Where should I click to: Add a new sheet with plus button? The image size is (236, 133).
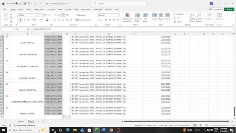(43, 121)
